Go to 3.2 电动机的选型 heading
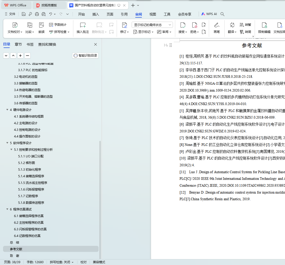Image resolution: width=285 pixels, height=265 pixels. 26,77
